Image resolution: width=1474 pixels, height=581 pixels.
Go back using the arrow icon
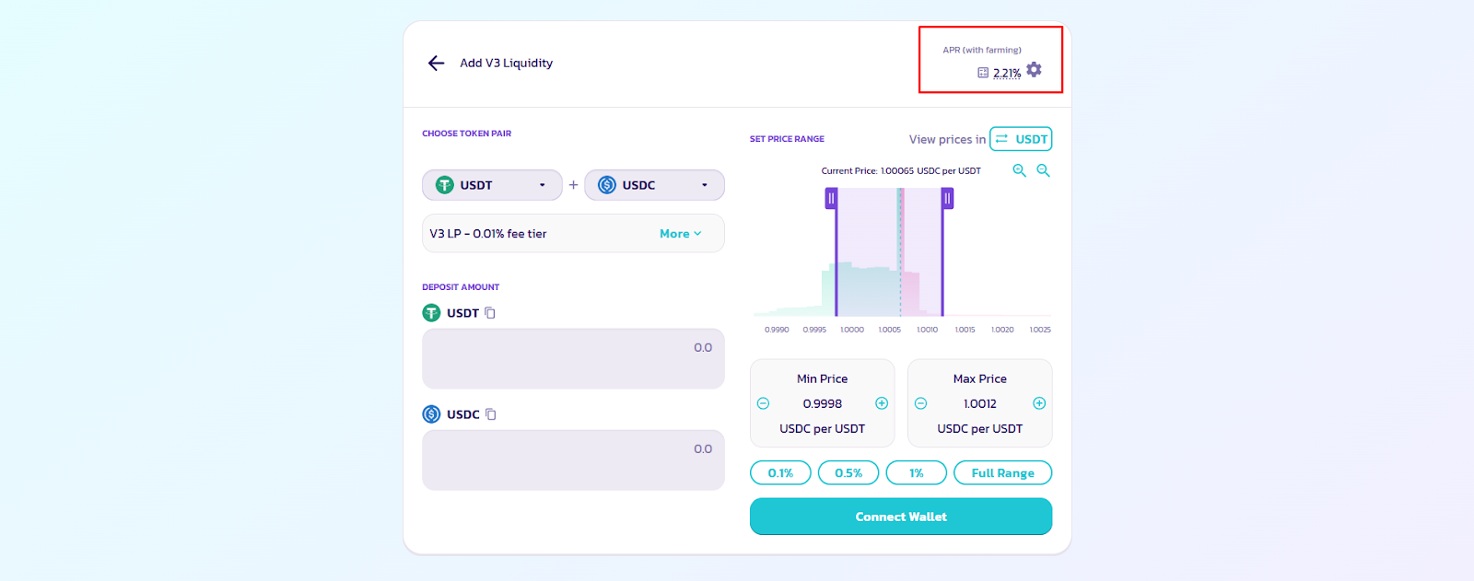click(x=436, y=63)
